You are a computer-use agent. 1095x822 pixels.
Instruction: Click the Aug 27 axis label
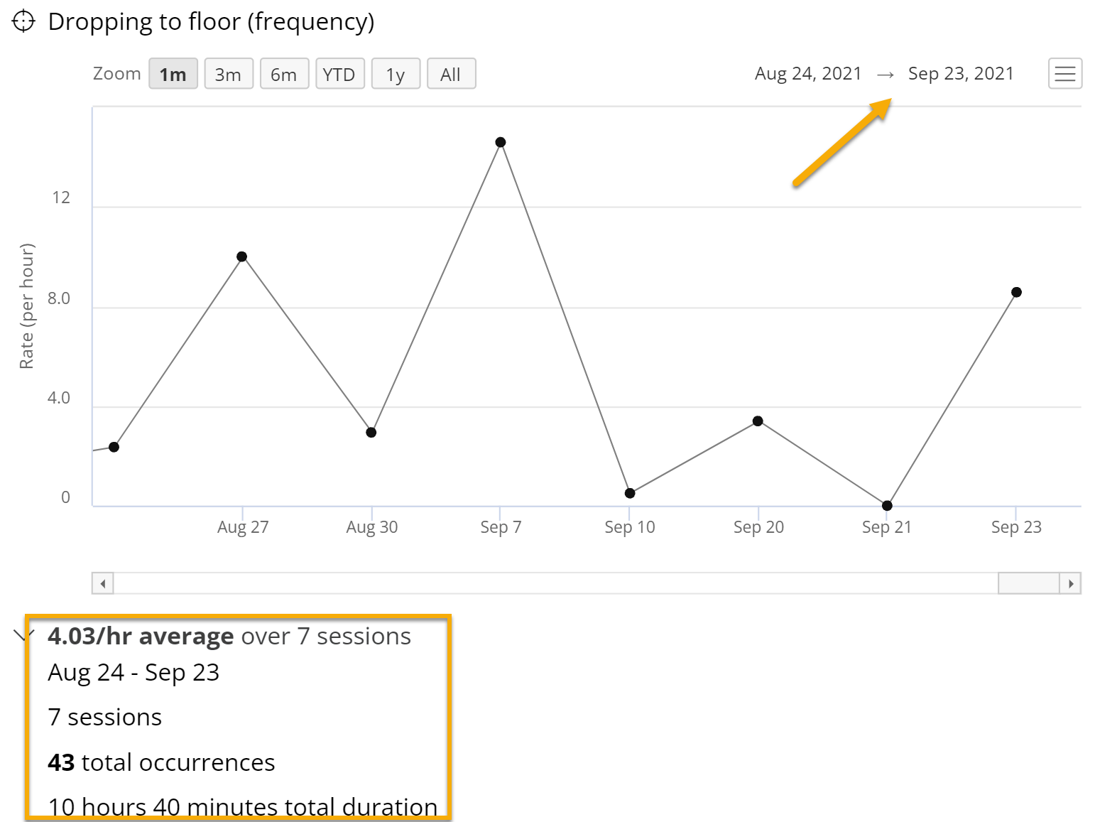tap(243, 526)
